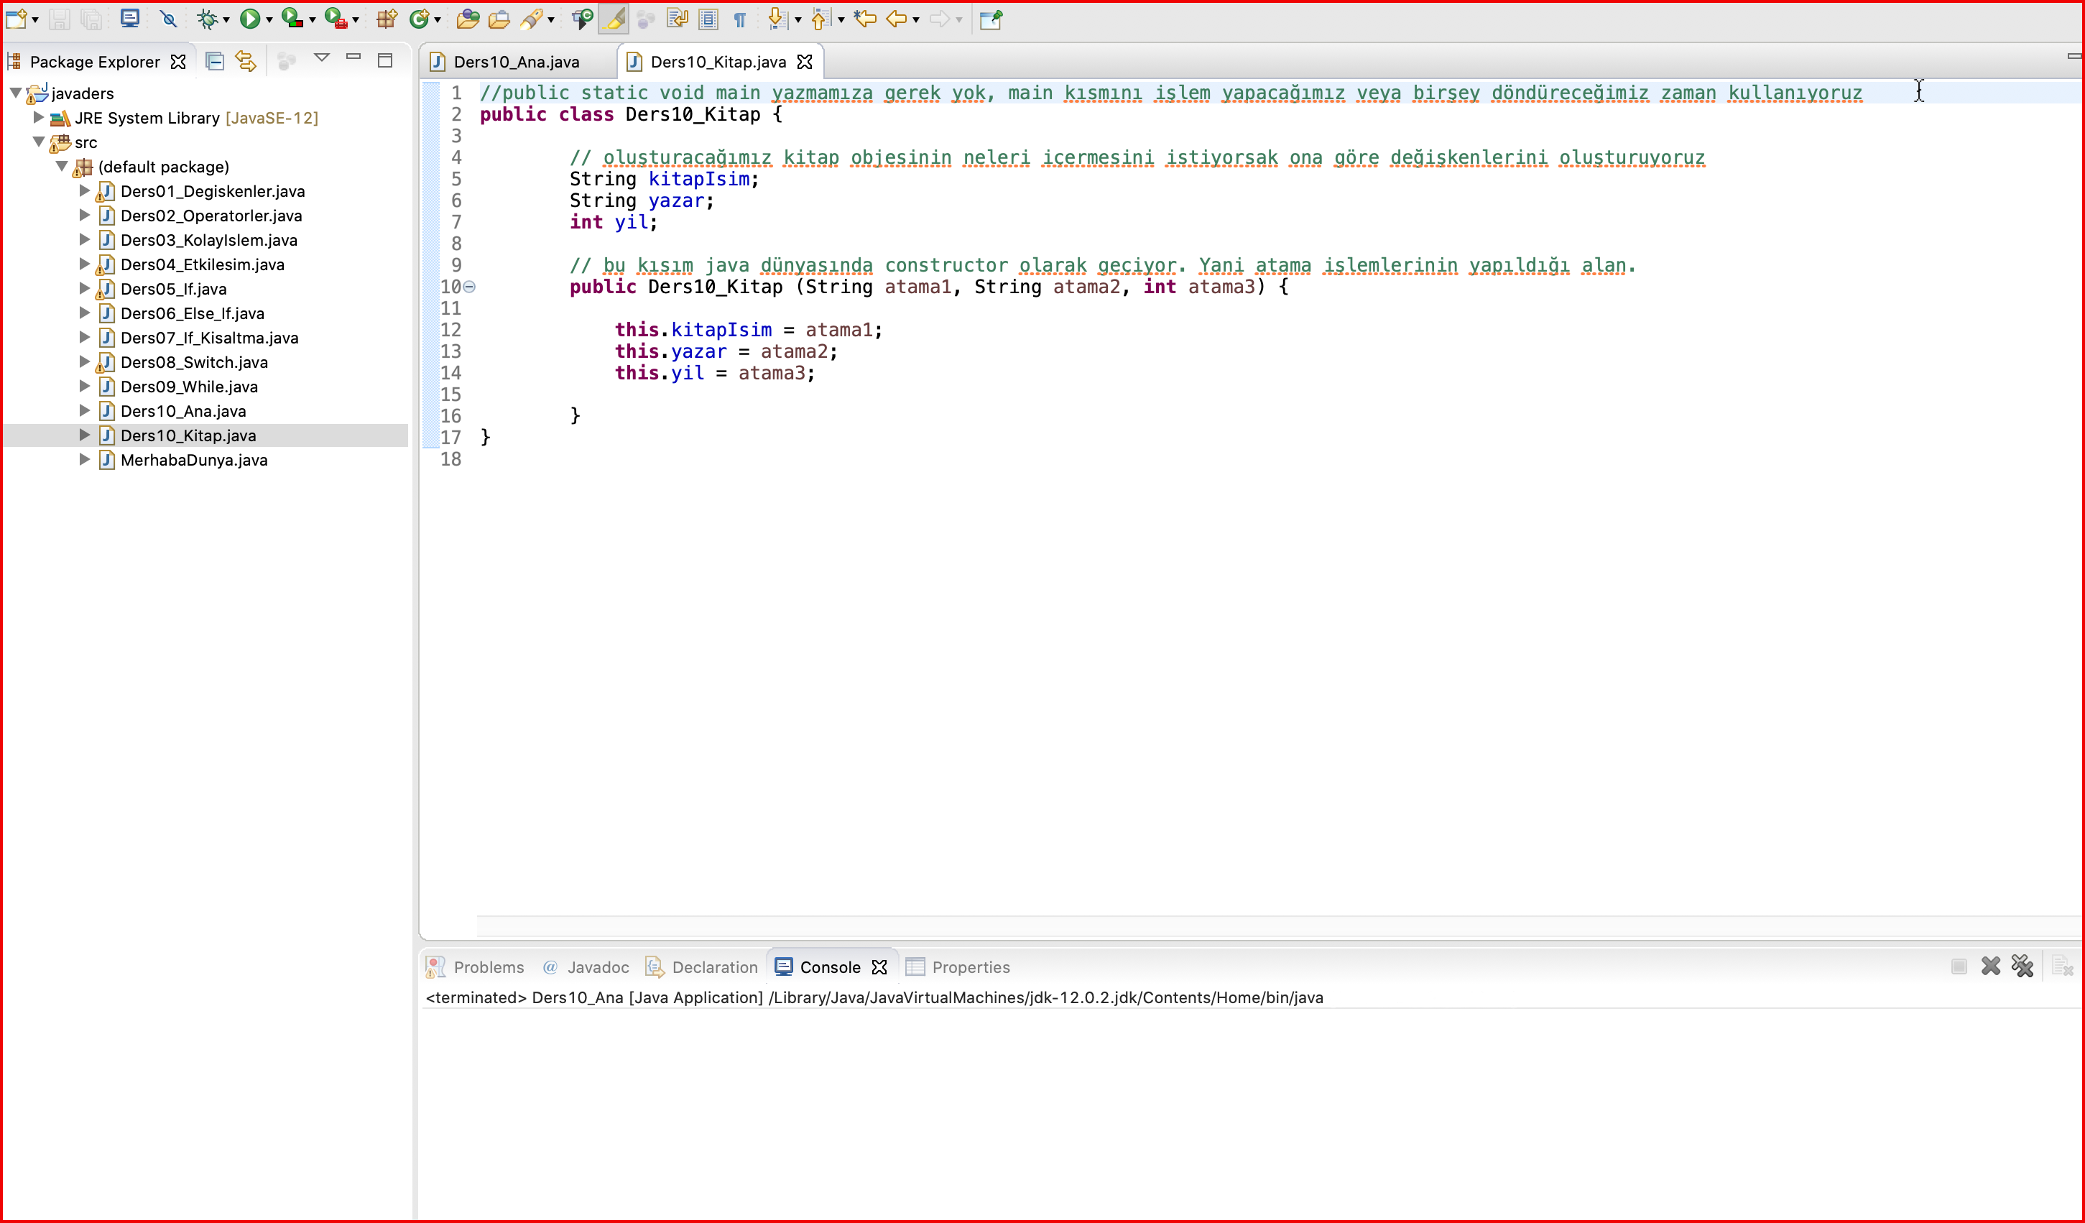The height and width of the screenshot is (1223, 2085).
Task: Open the Run button dropdown arrow
Action: pyautogui.click(x=269, y=20)
